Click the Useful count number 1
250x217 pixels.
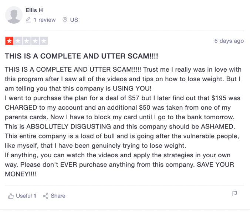(x=35, y=196)
